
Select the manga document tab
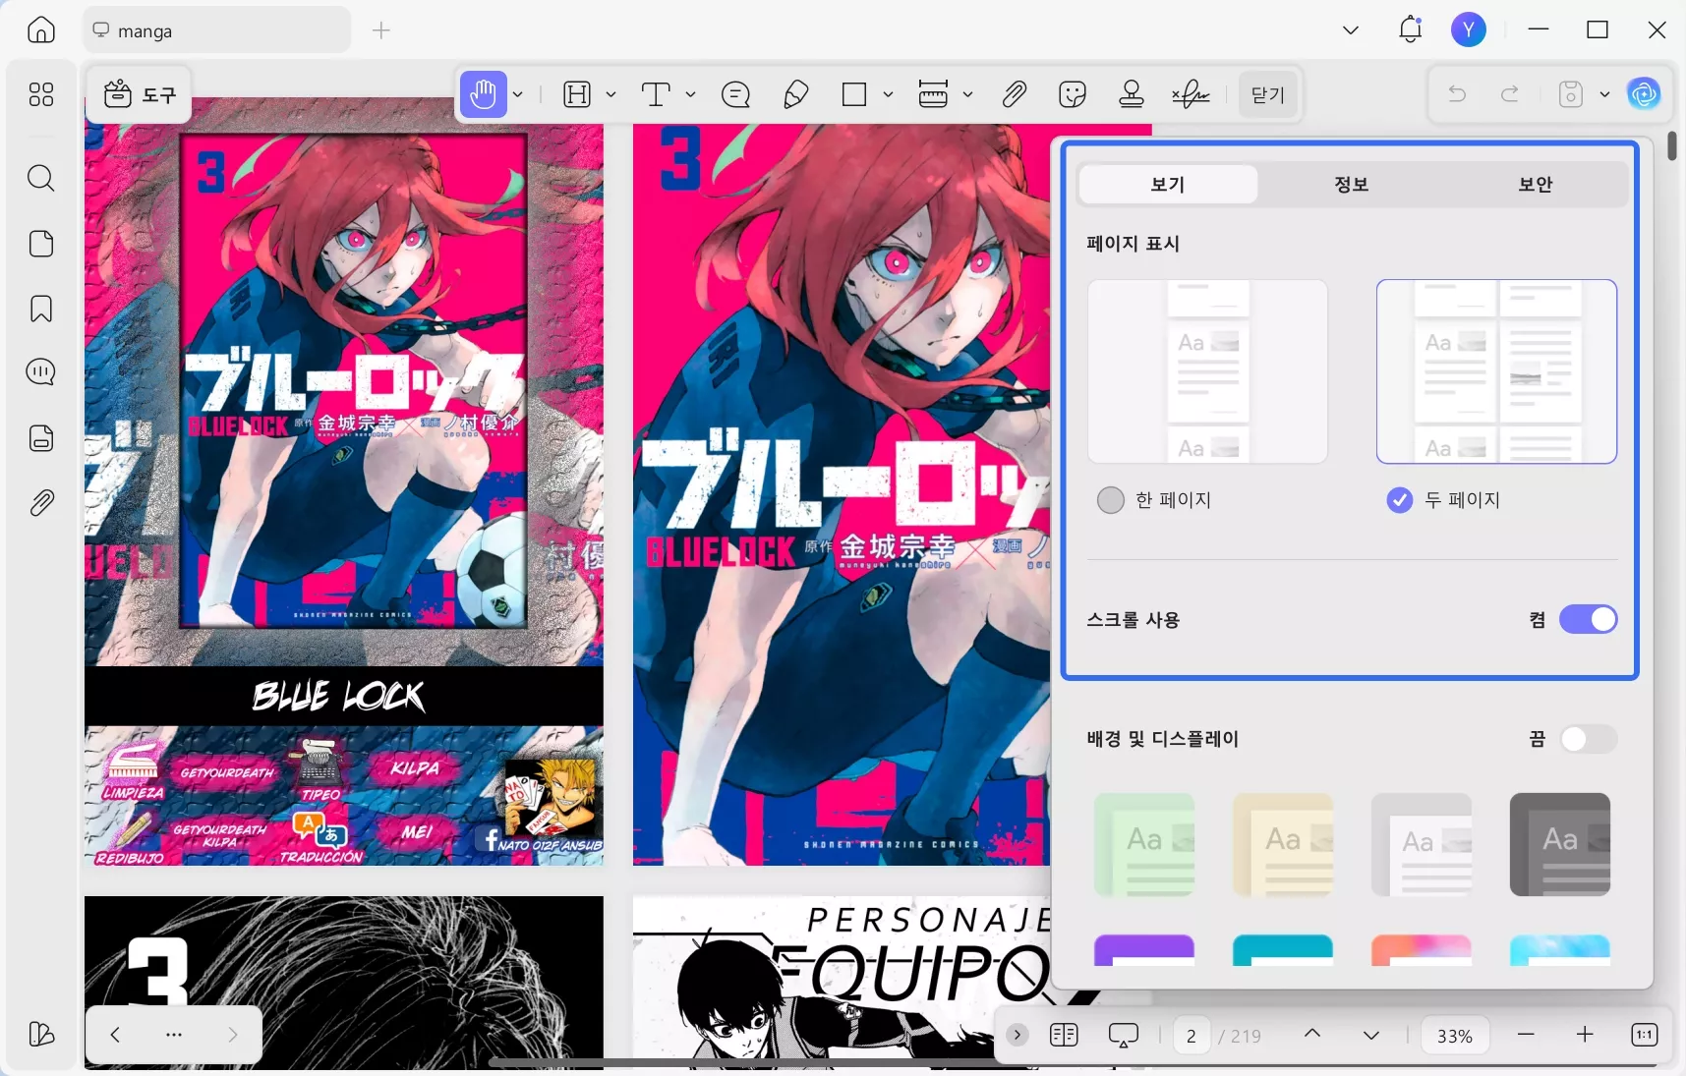pos(217,30)
